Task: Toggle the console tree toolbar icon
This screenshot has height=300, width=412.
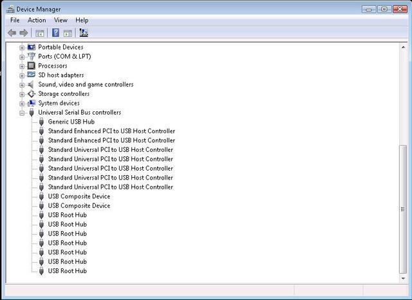Action: 40,33
